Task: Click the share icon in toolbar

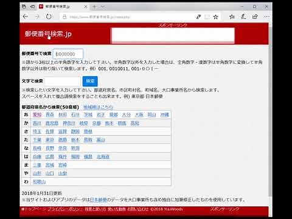Action: point(255,17)
